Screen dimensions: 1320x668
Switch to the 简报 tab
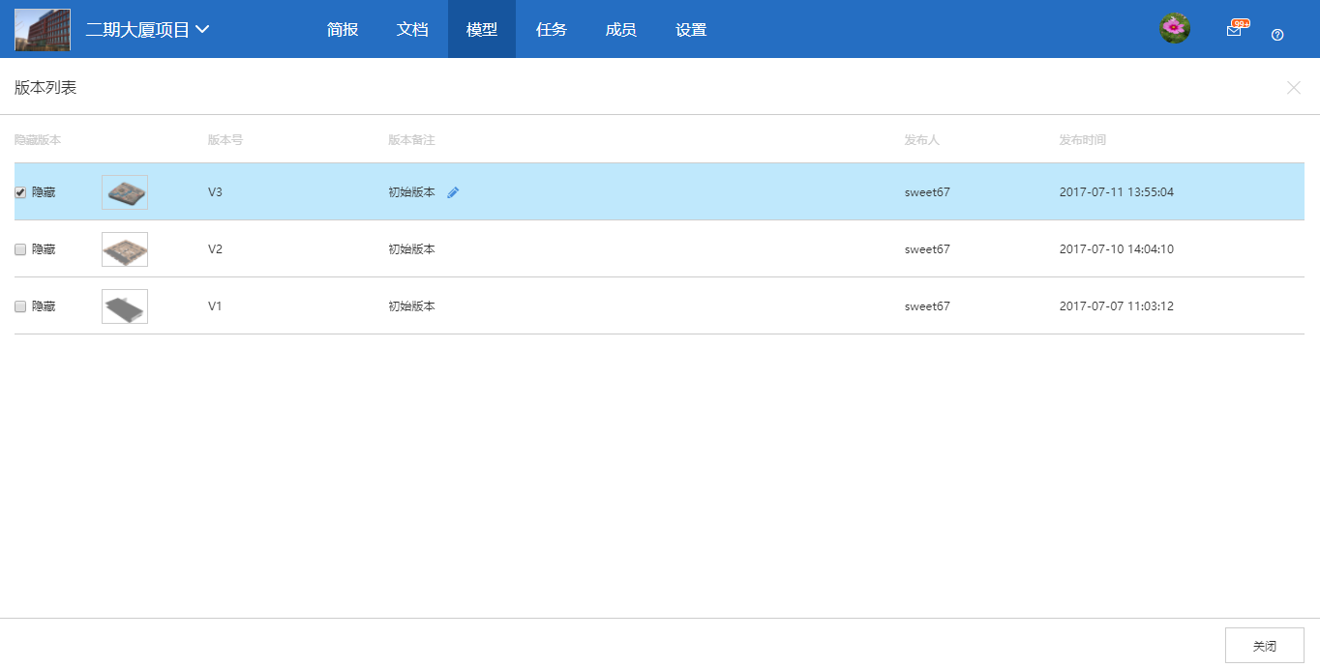point(343,30)
